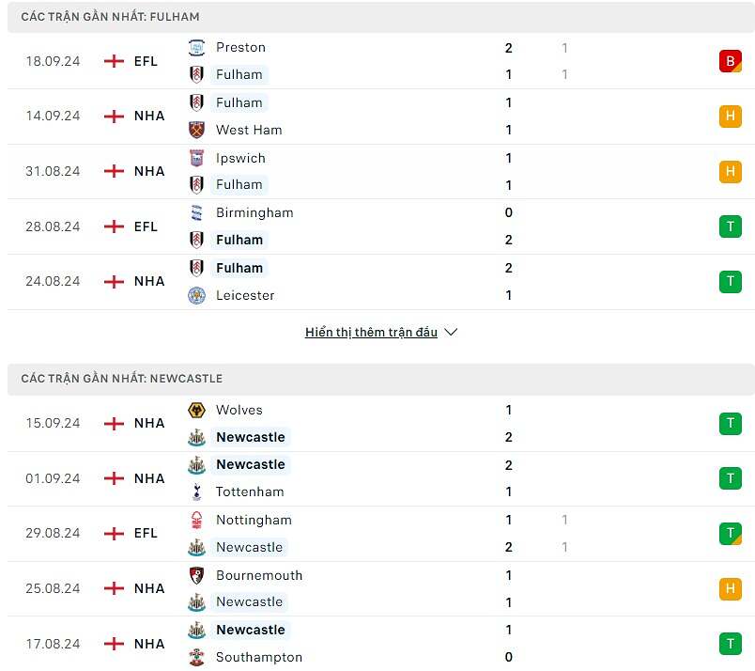Click the Wolves club crest icon

196,410
